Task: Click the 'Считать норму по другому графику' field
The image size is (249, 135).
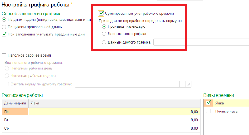Action: click(127, 84)
